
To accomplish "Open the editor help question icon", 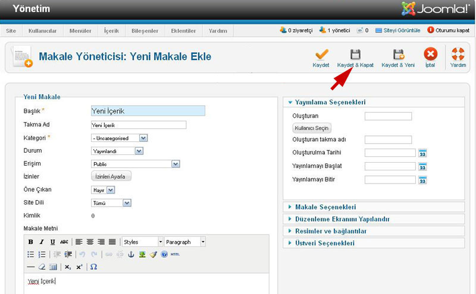I will click(x=164, y=254).
